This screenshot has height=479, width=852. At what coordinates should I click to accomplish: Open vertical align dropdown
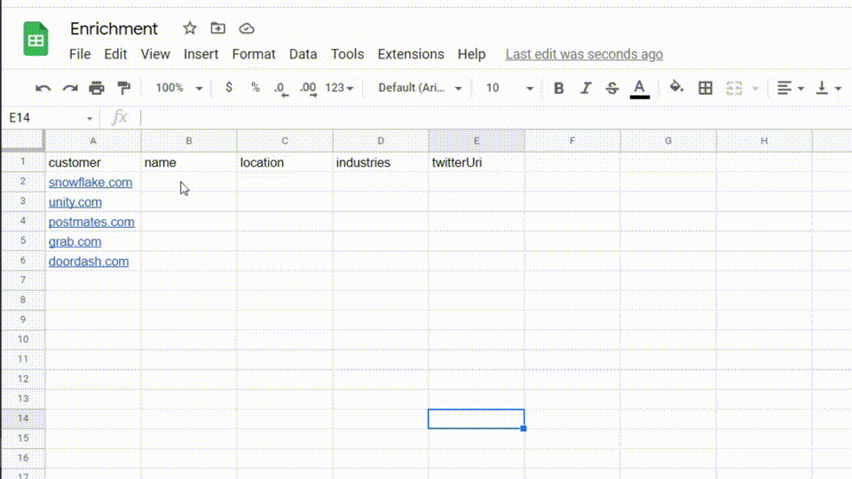pyautogui.click(x=828, y=88)
